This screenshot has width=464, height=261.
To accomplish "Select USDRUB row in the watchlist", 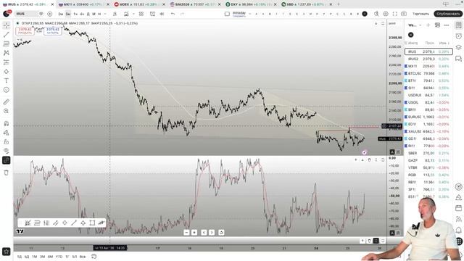I will pos(428,95).
